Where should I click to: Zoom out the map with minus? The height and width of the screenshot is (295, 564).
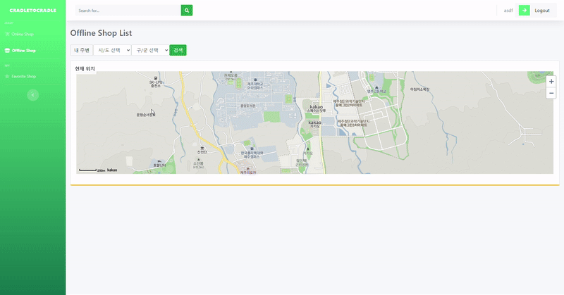[x=551, y=93]
